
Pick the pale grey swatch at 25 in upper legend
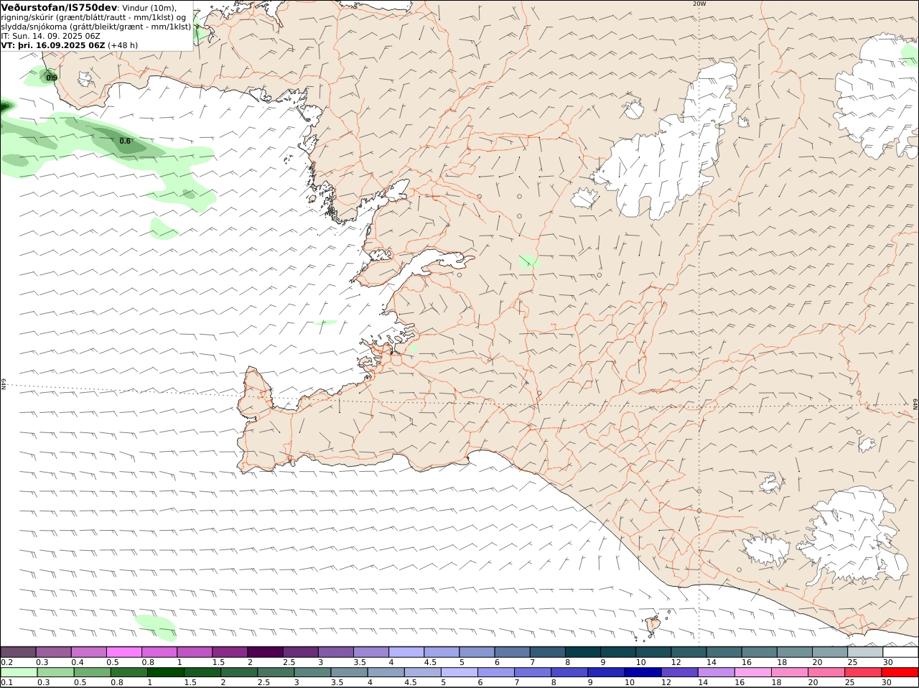tap(865, 651)
